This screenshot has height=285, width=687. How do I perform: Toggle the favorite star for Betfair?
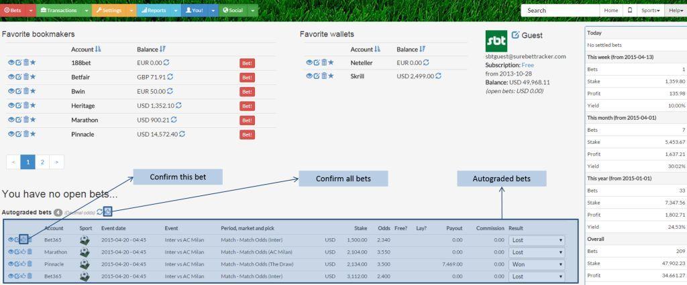pos(33,77)
